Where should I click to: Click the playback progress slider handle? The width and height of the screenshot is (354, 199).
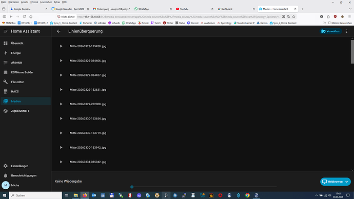(x=132, y=187)
